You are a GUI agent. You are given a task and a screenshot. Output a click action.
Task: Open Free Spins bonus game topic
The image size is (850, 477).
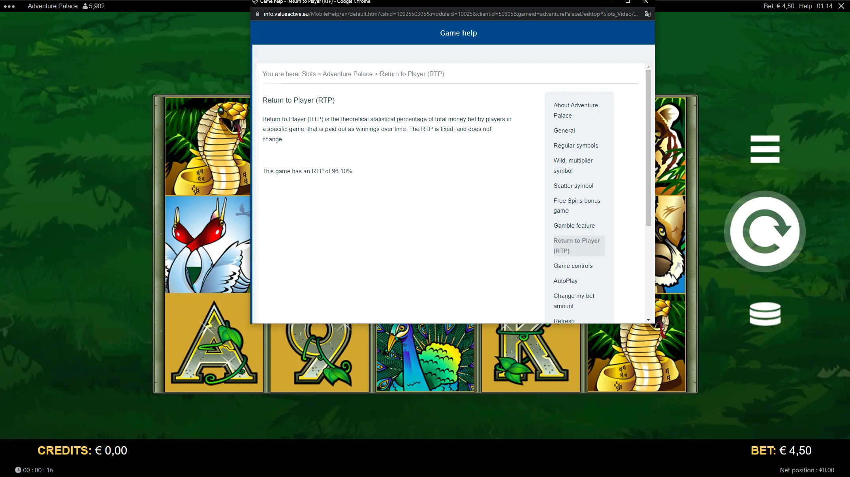[x=577, y=206]
